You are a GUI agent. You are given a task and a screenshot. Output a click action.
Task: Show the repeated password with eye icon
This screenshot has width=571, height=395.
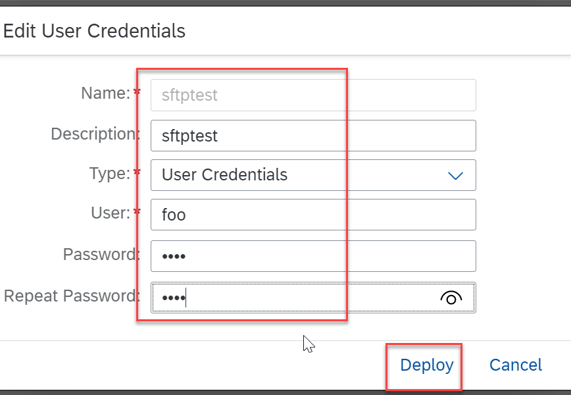pyautogui.click(x=451, y=298)
